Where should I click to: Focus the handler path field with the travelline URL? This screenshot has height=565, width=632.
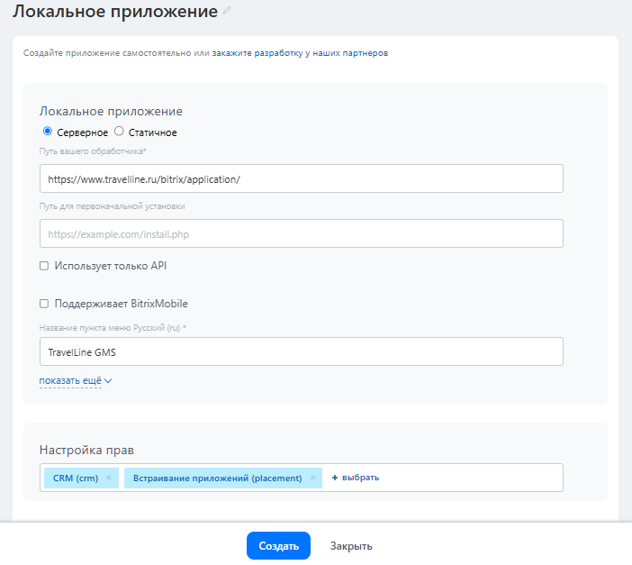tap(301, 178)
